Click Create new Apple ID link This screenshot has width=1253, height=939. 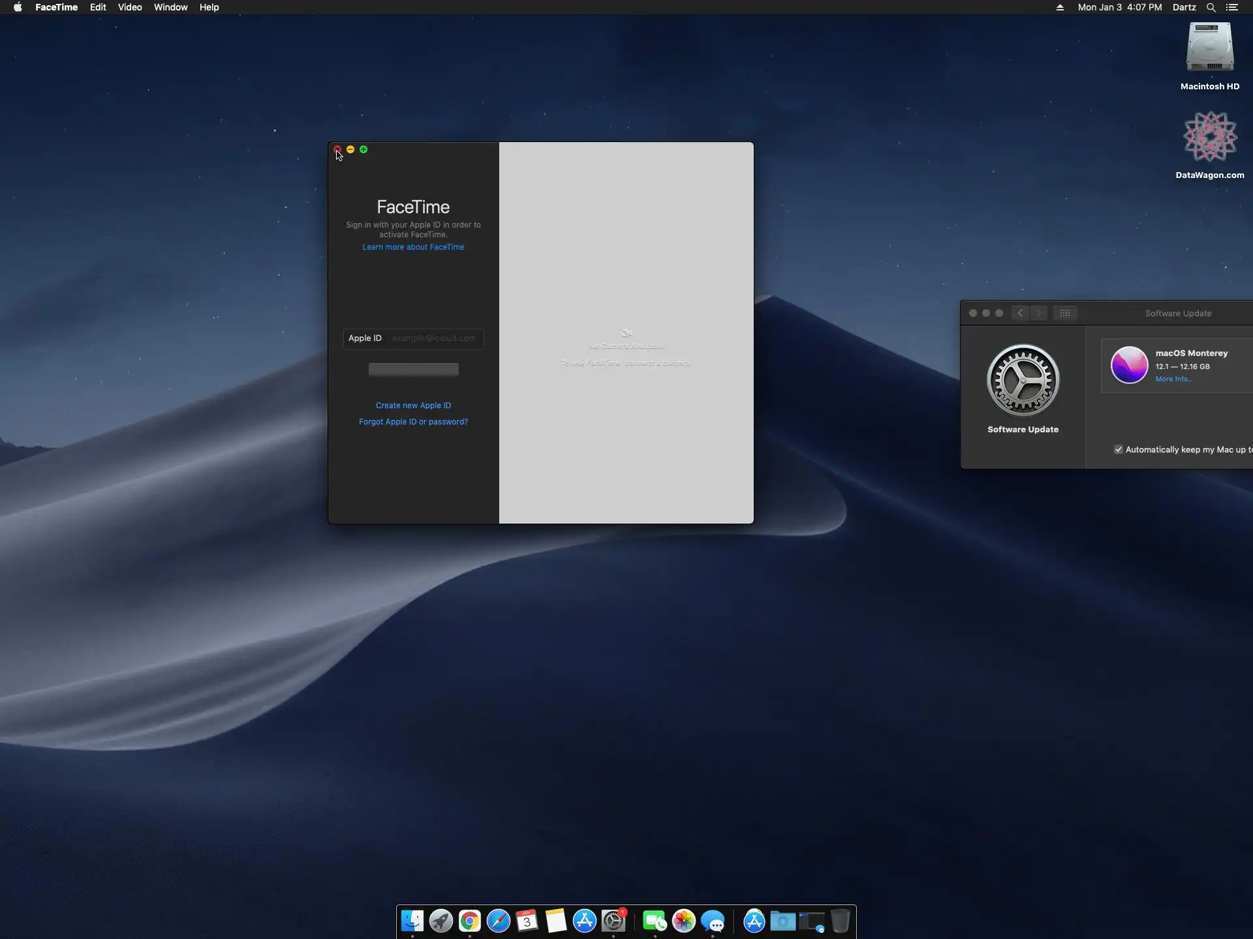click(413, 406)
